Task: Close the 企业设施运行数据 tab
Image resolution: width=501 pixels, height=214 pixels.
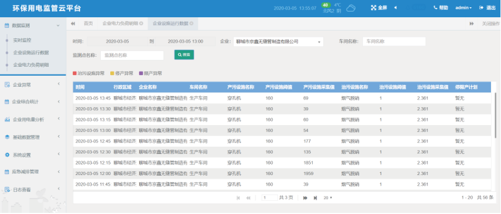Action: click(191, 23)
